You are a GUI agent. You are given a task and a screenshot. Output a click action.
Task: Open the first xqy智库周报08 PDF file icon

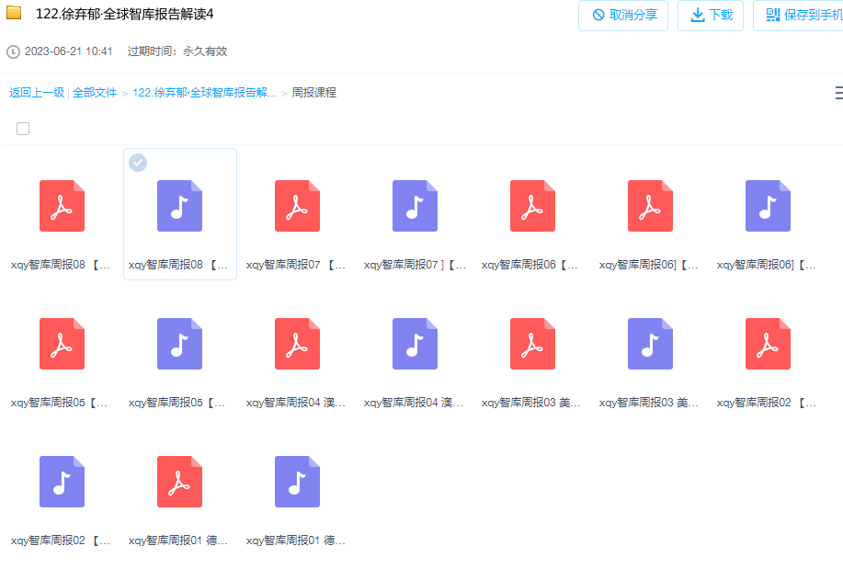click(62, 206)
